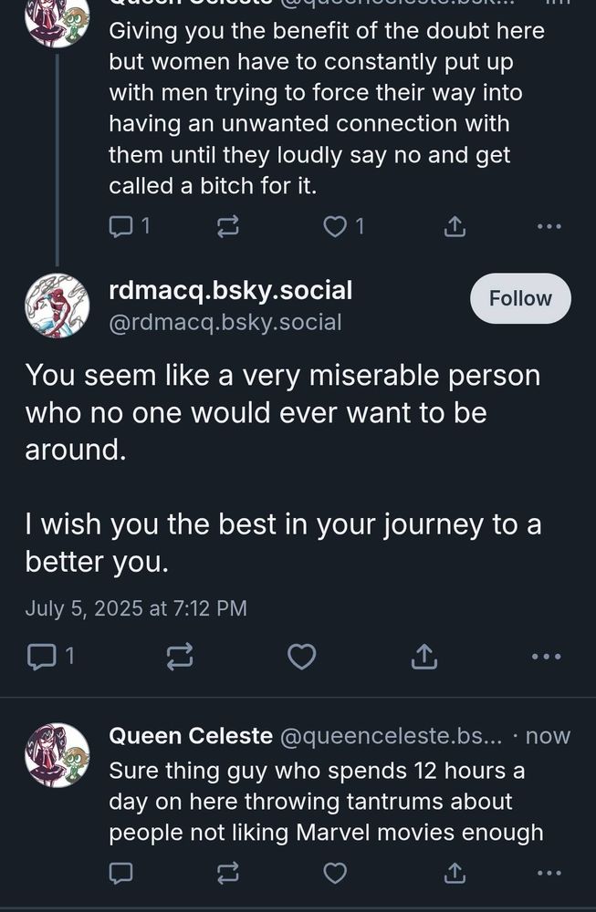596x912 pixels.
Task: Reply to rdmacq's miserable person post
Action: click(x=42, y=656)
